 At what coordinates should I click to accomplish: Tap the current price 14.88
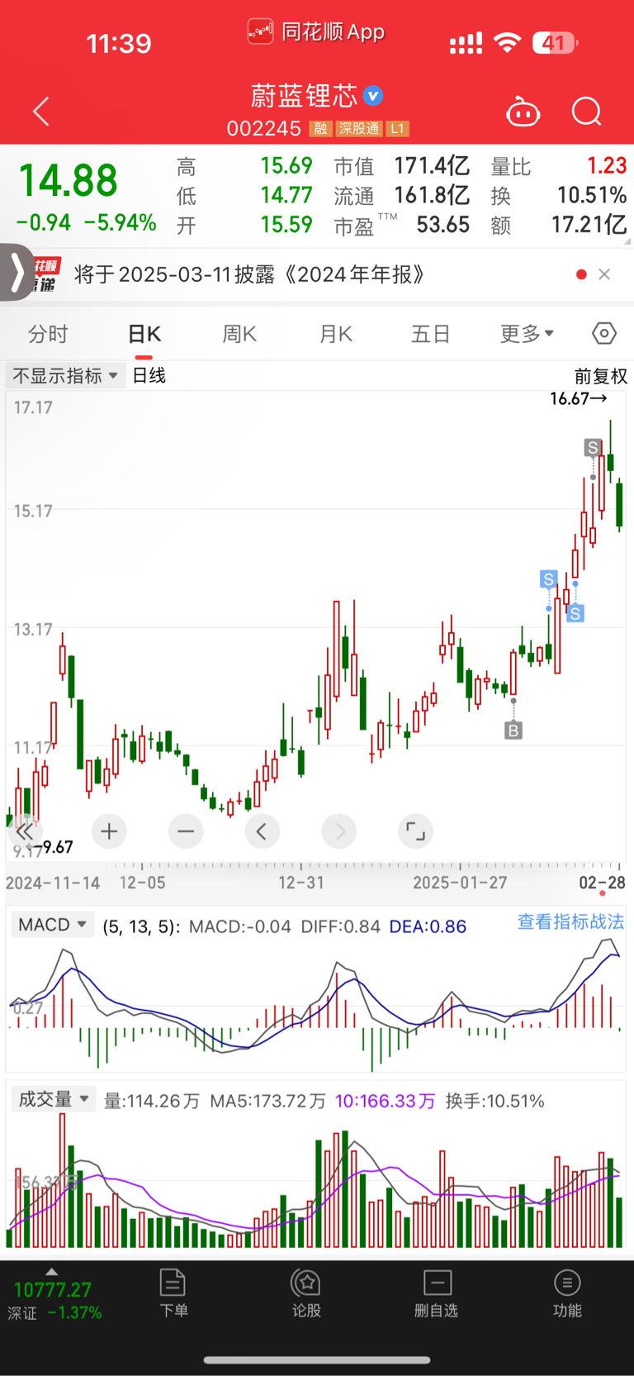point(68,180)
